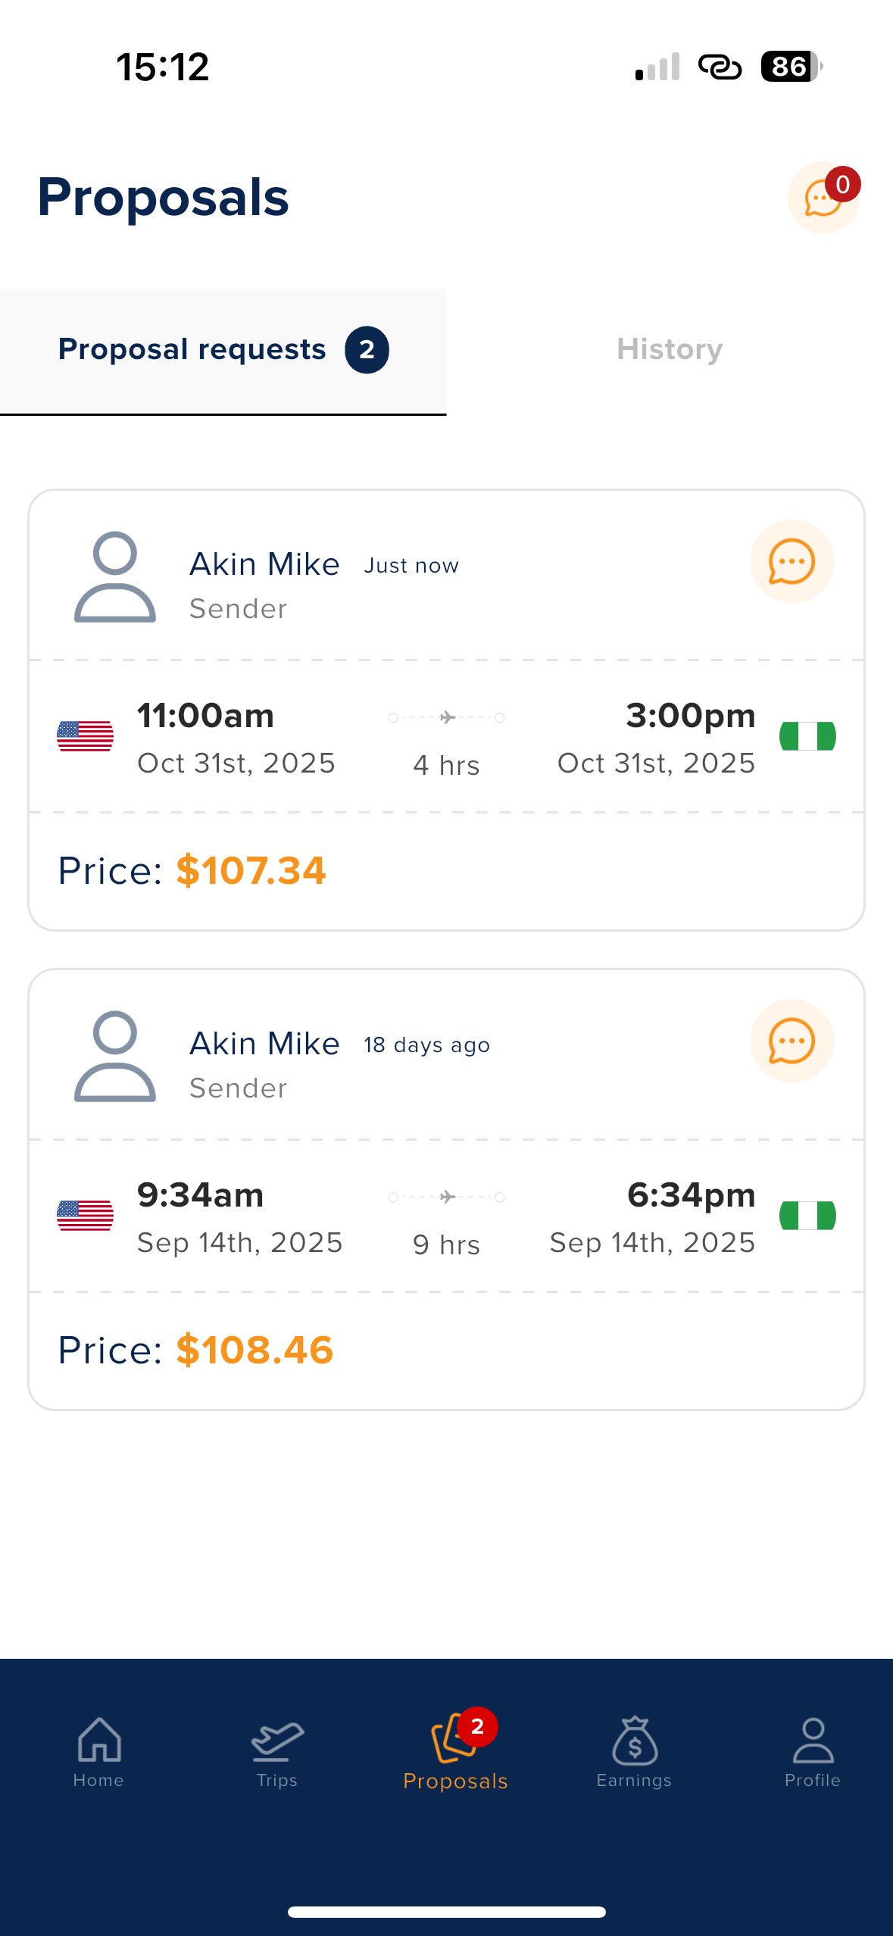Open the messages icon in header
893x1936 pixels.
click(823, 198)
